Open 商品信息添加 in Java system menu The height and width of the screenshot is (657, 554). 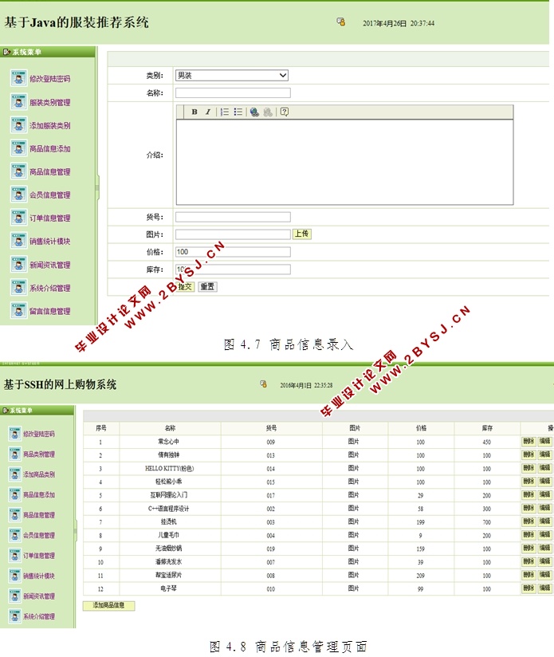click(50, 149)
